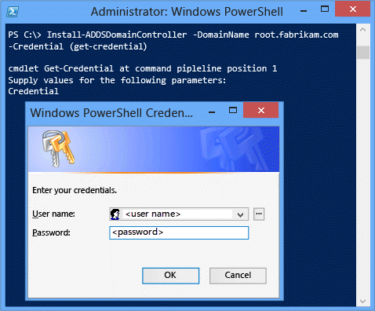Click the 'Install-ADDSDomainController' command text
This screenshot has height=311, width=375.
(x=117, y=35)
